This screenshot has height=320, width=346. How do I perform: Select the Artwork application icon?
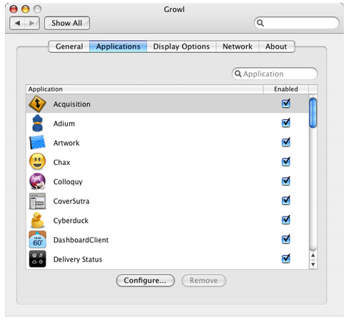(x=37, y=143)
